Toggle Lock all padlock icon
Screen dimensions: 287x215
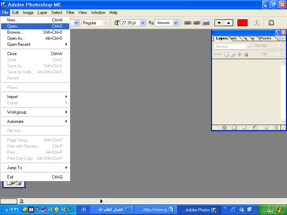pyautogui.click(x=246, y=54)
